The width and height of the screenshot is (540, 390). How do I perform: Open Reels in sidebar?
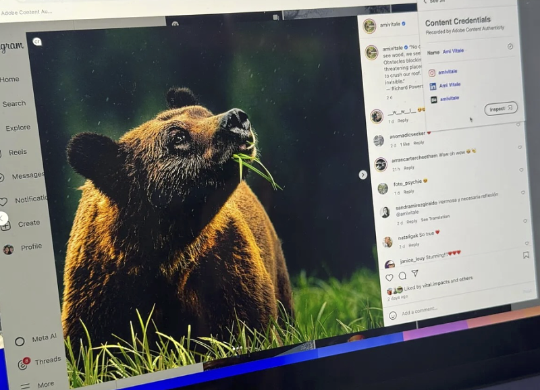(18, 152)
